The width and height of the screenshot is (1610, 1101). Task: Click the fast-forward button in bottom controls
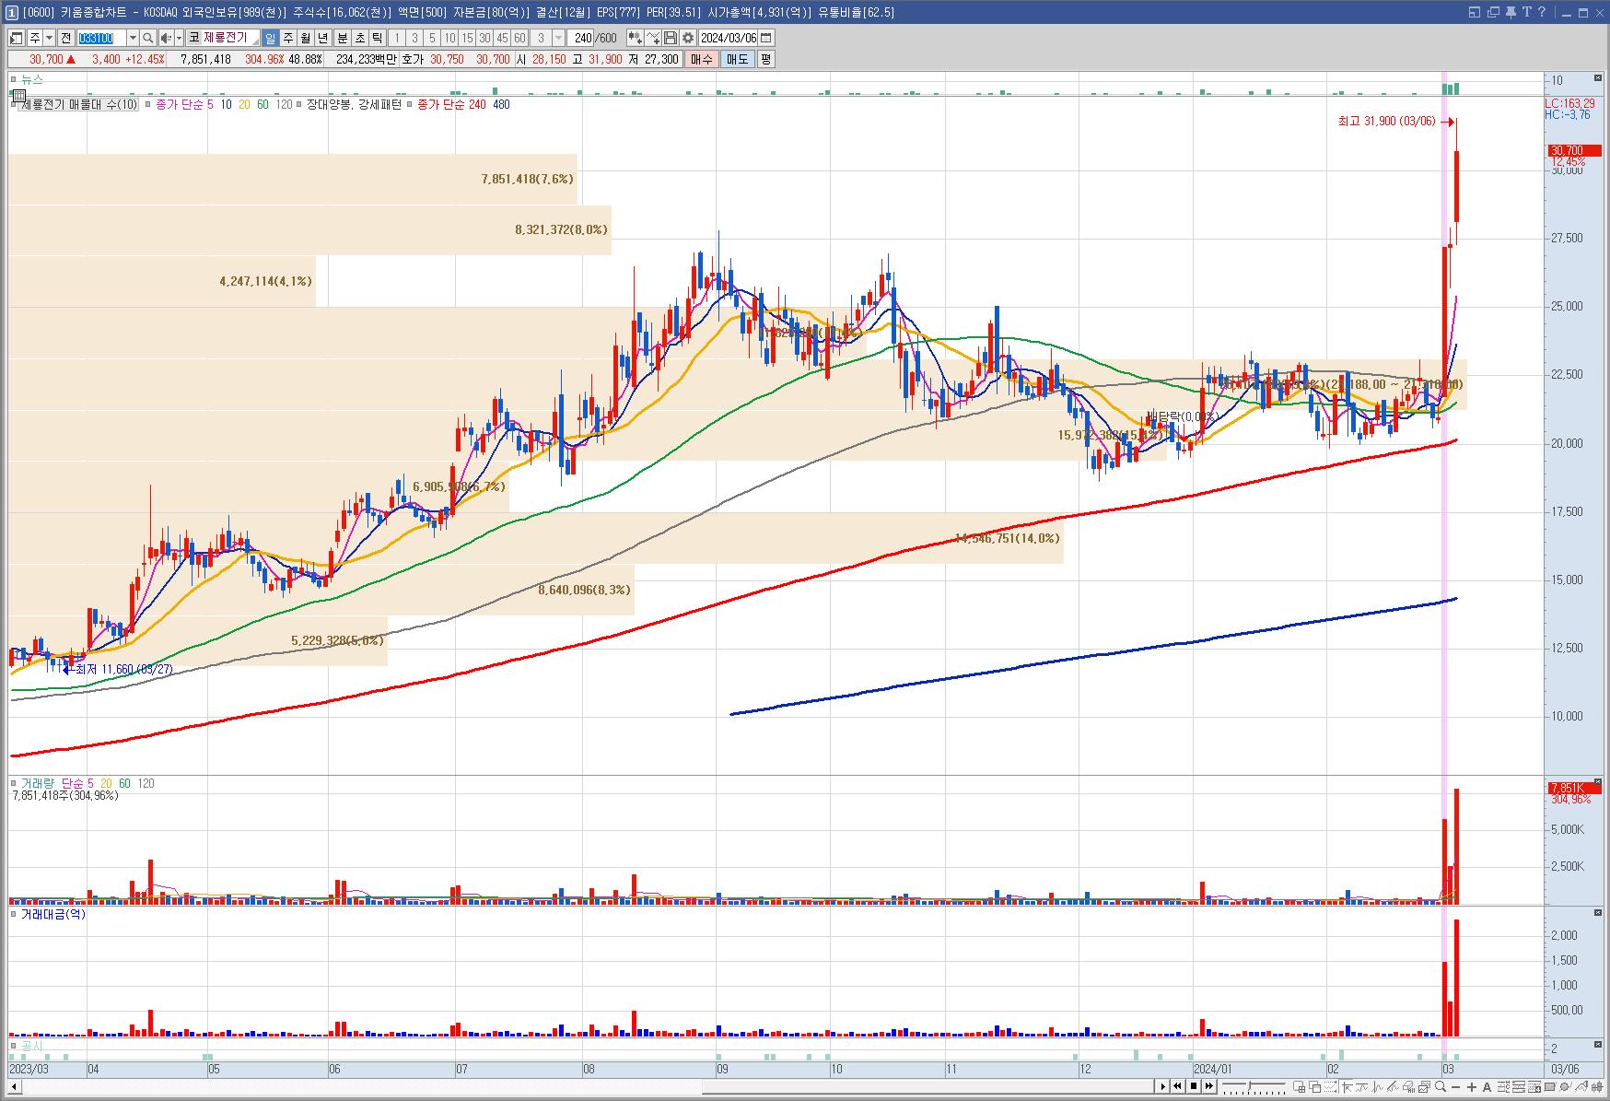pos(1209,1086)
